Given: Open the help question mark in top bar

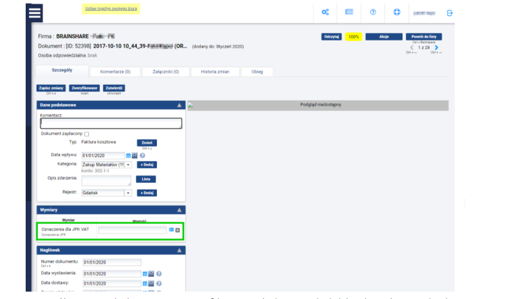Looking at the screenshot, I should pos(373,12).
